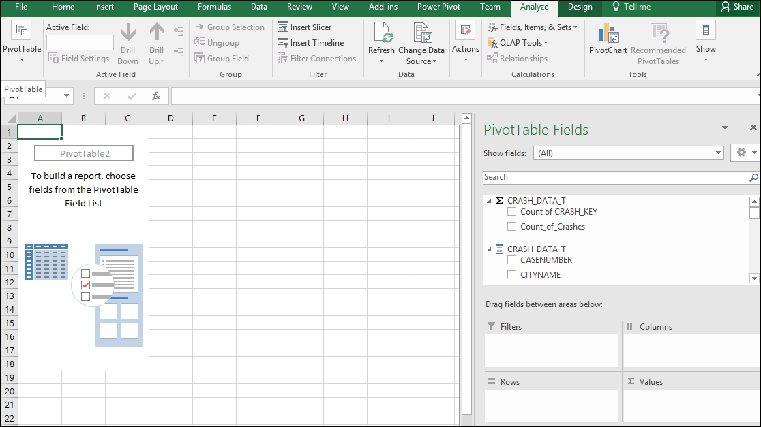Click the Share button
This screenshot has height=427, width=761.
737,7
